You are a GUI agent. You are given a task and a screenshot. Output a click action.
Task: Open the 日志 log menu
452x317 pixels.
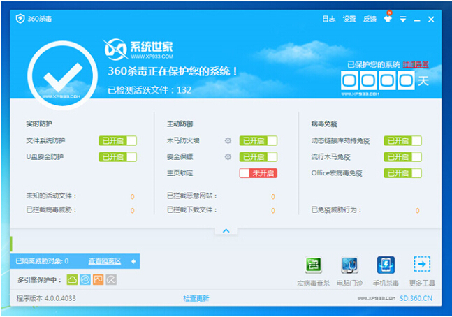click(x=328, y=19)
